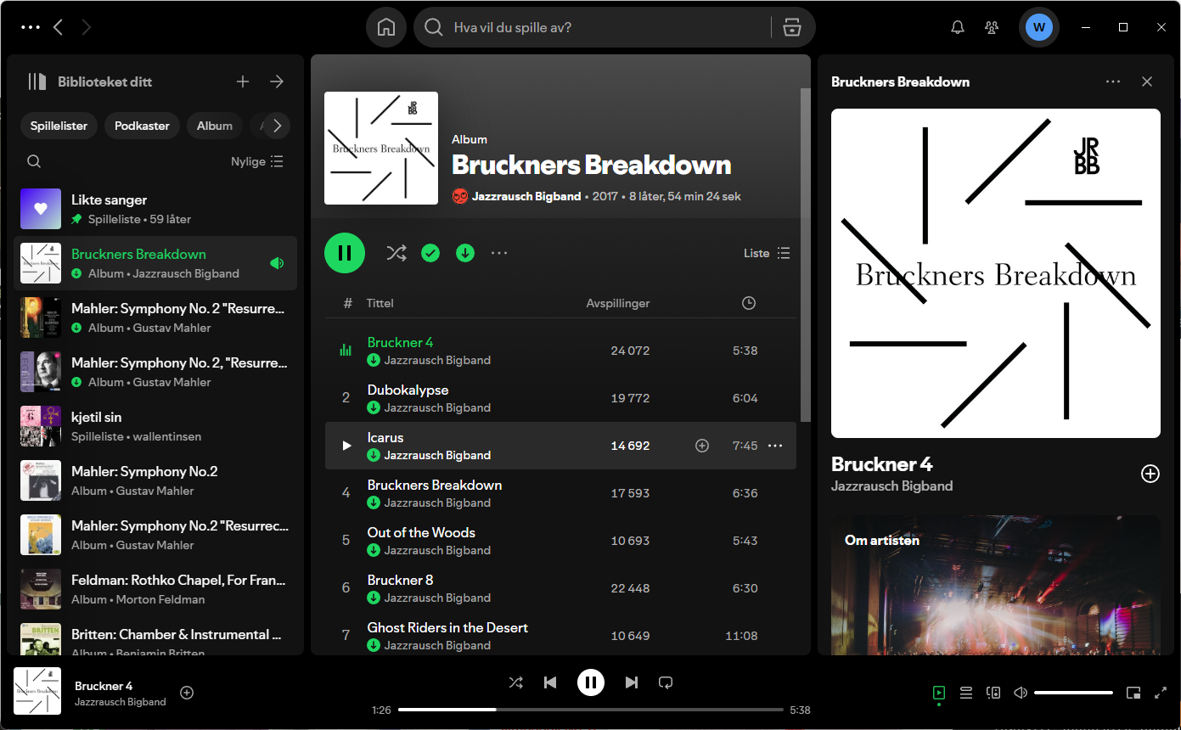Select the Album filter chip
This screenshot has width=1181, height=730.
click(215, 126)
